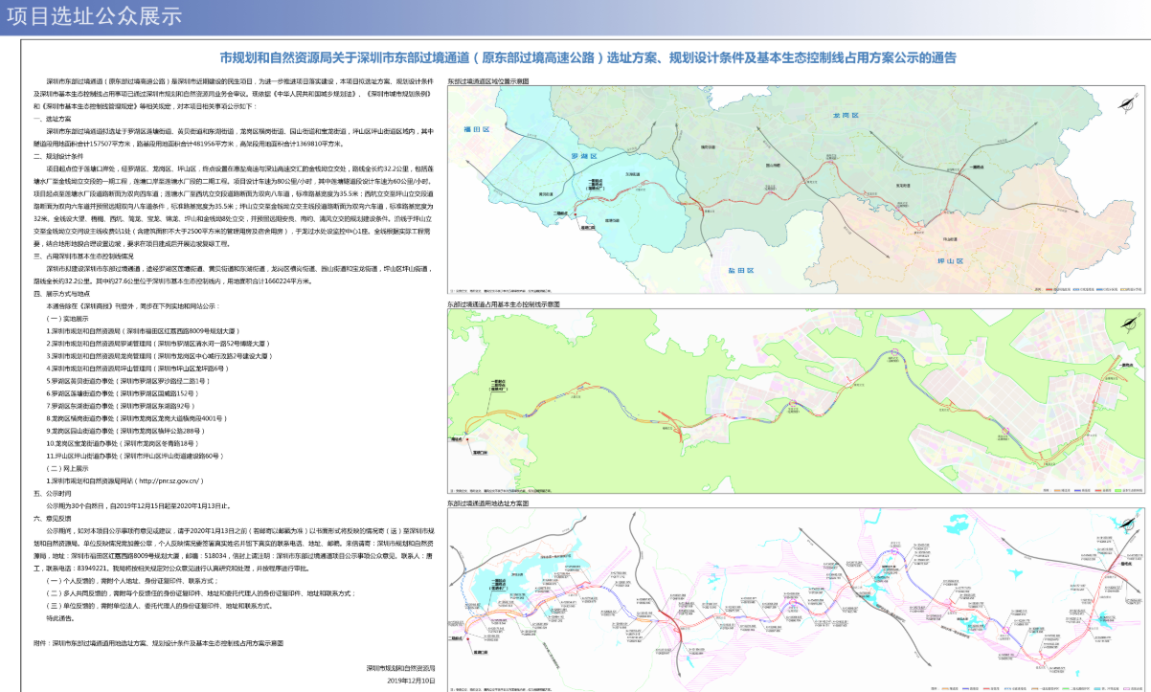Click the line （三）单位反馈的

(x=158, y=606)
